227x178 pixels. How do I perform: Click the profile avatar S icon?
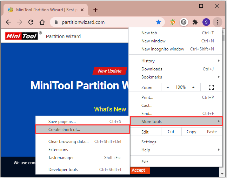point(206,22)
